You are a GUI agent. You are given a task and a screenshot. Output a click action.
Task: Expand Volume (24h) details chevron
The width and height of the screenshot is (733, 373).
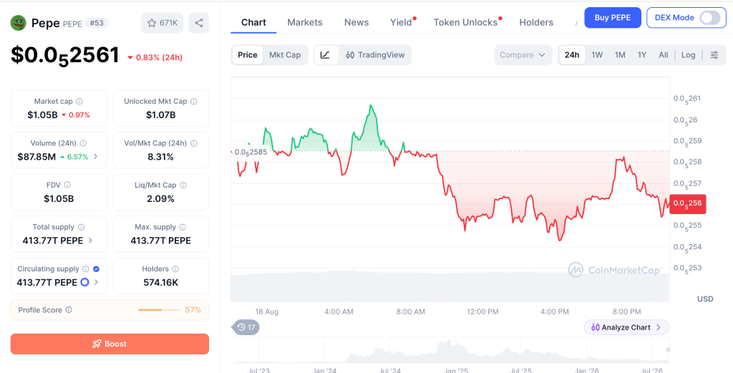(96, 157)
